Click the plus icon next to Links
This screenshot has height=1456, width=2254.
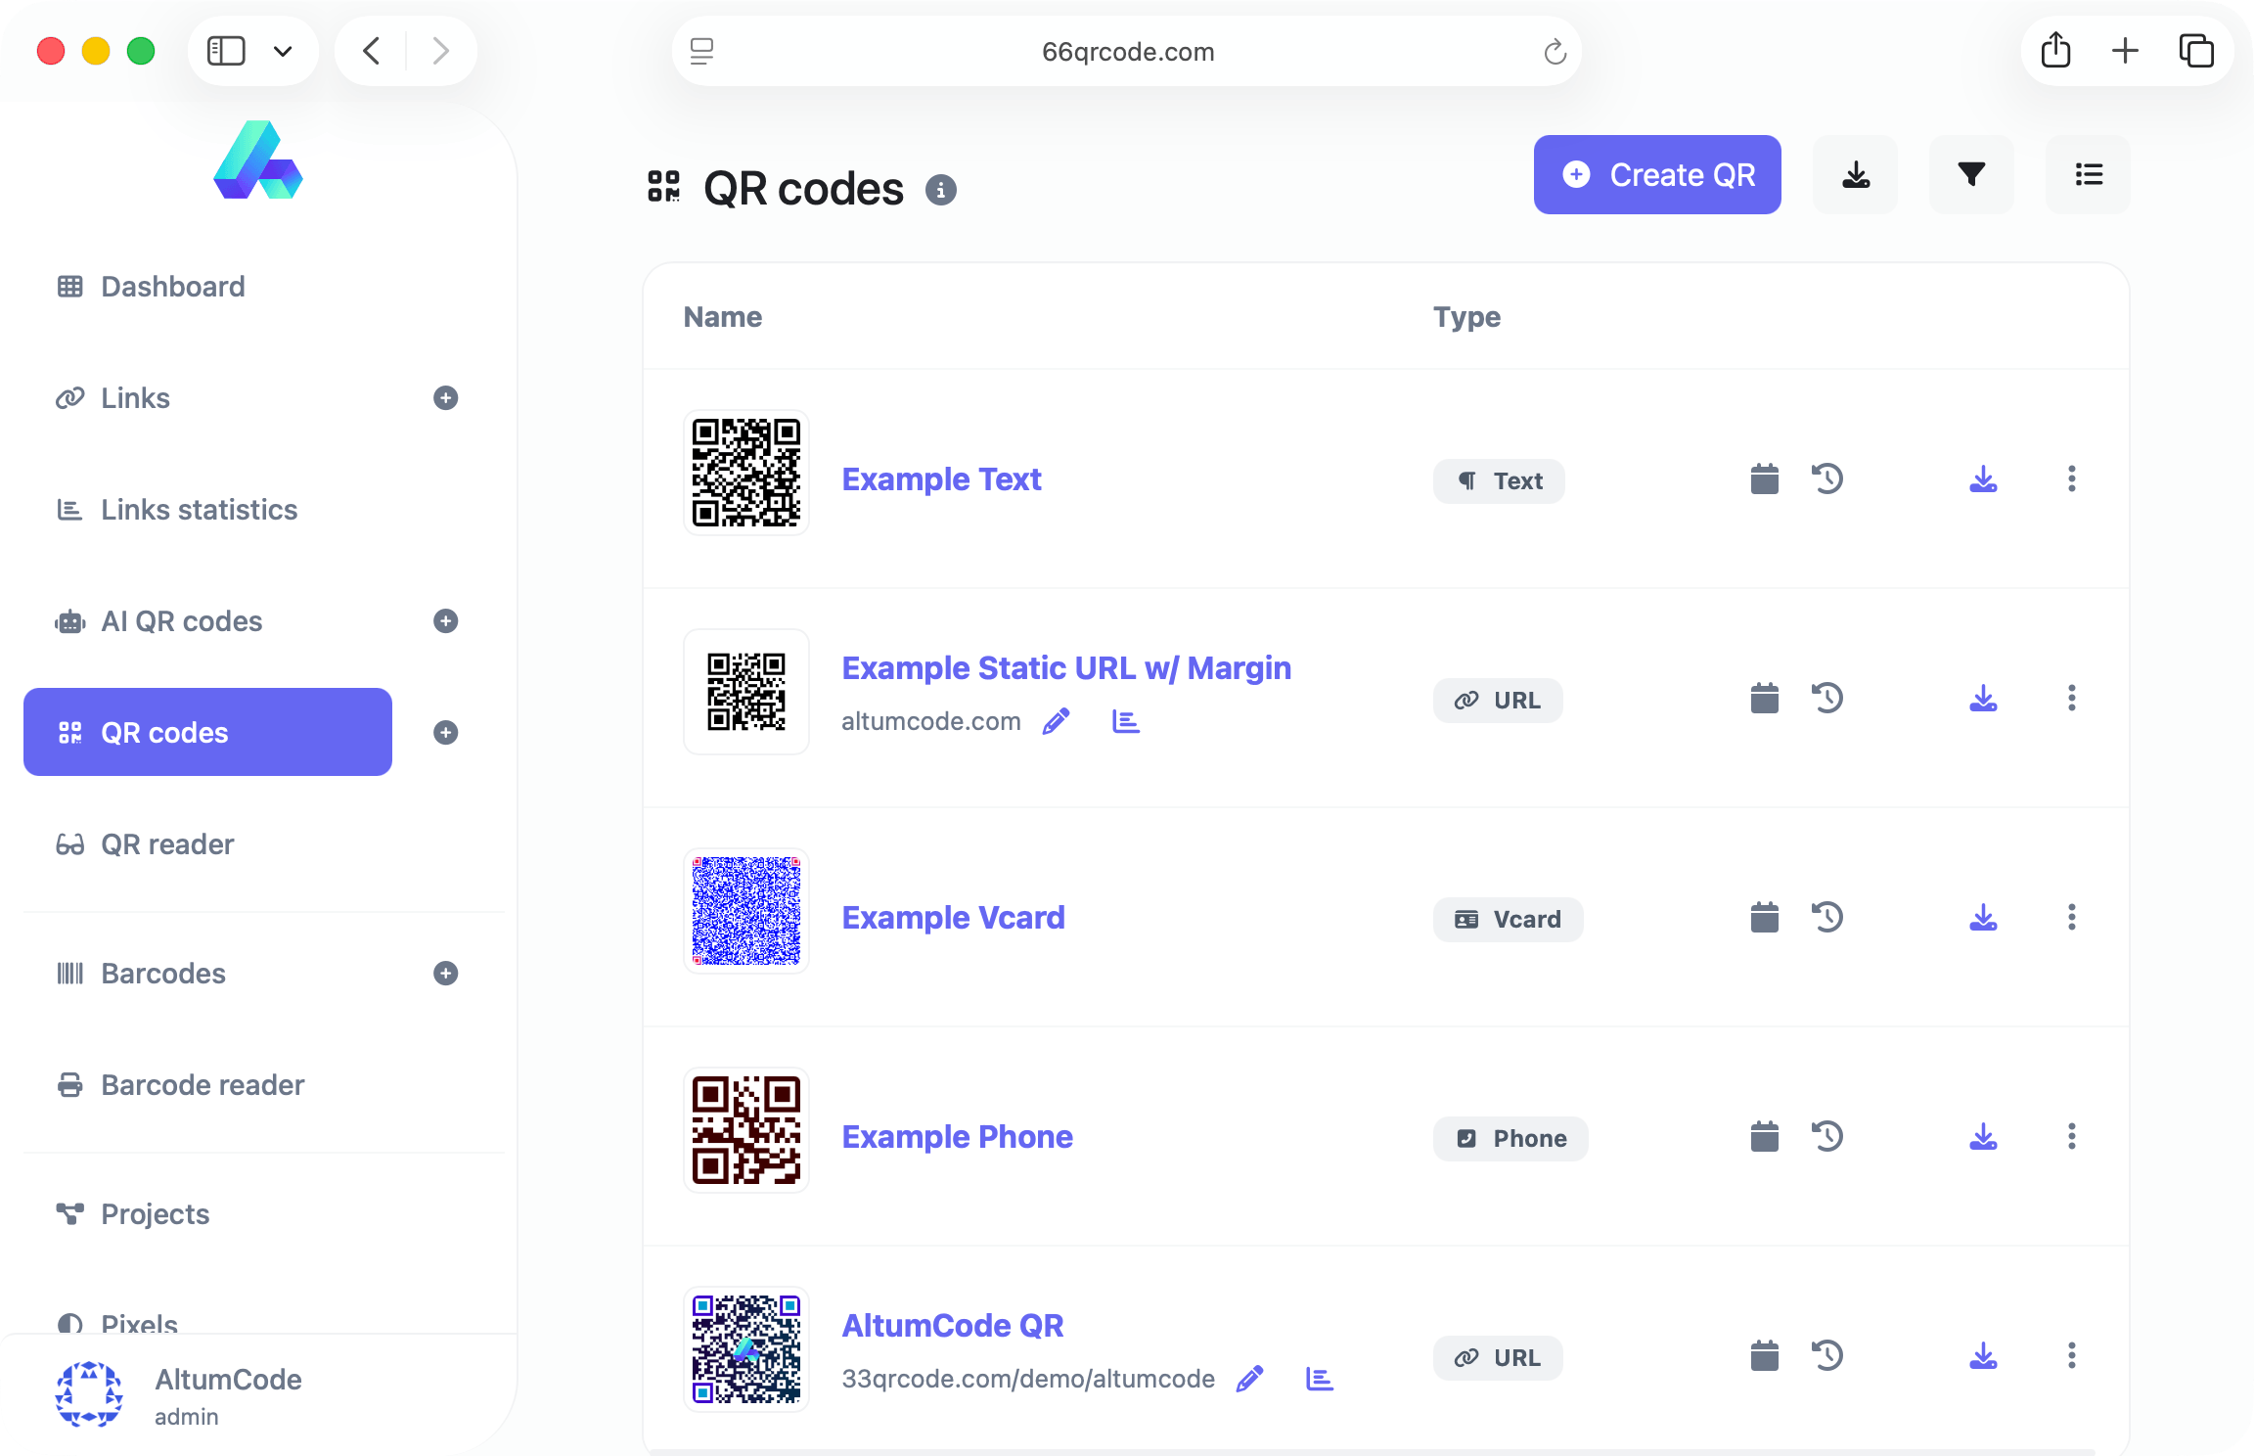[446, 398]
